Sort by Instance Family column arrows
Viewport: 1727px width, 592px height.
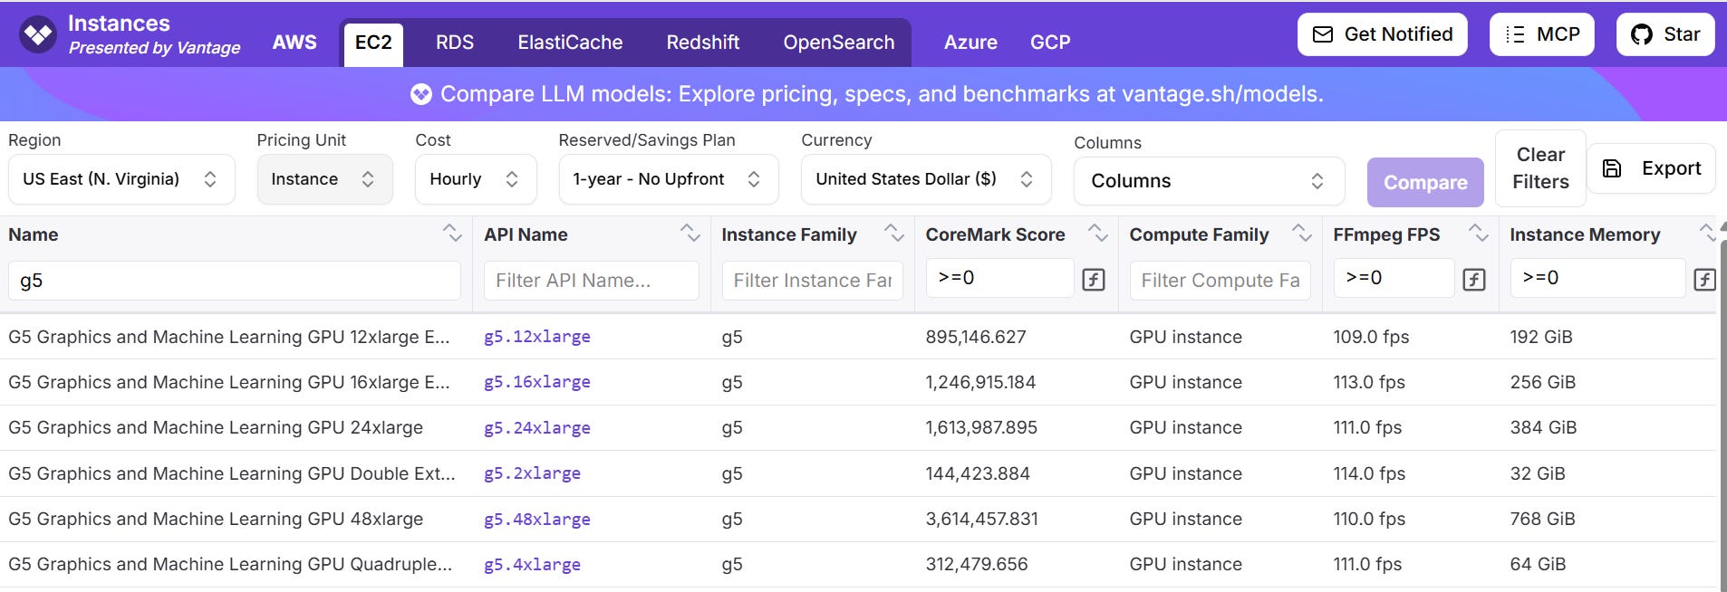click(x=894, y=234)
